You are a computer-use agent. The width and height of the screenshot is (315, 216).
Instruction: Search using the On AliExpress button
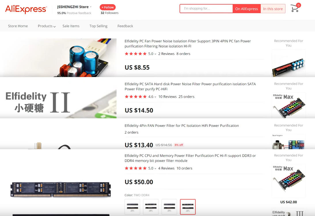246,9
